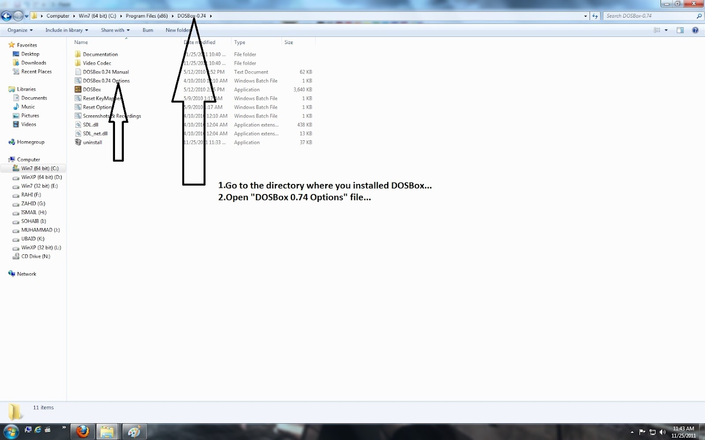Select the ZAHID (G:) drive

[33, 203]
